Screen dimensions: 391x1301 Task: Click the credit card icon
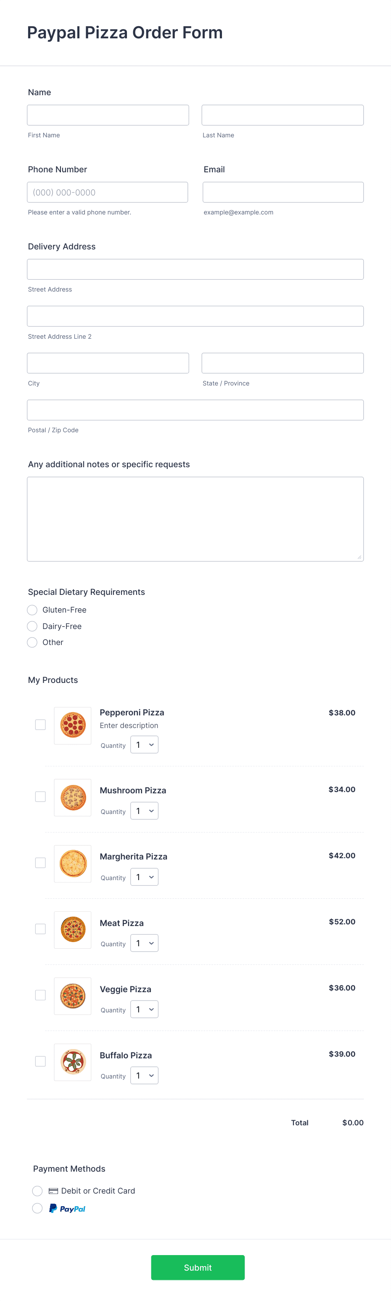[53, 1191]
